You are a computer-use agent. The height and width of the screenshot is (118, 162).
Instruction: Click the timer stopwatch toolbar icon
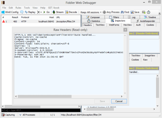pyautogui.click(x=148, y=12)
